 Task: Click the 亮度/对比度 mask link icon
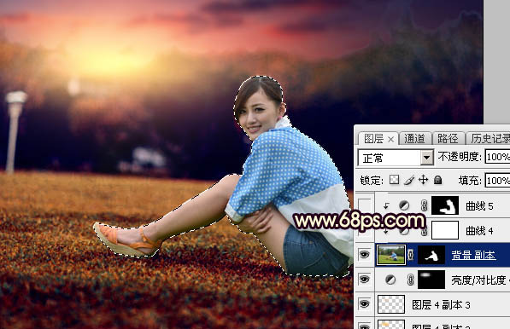[410, 280]
